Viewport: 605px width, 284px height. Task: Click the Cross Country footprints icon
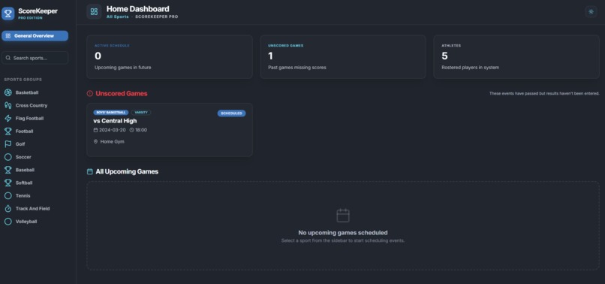(8, 105)
